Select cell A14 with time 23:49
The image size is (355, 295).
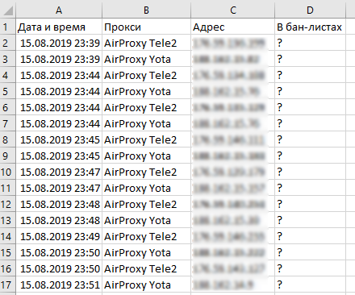click(59, 236)
